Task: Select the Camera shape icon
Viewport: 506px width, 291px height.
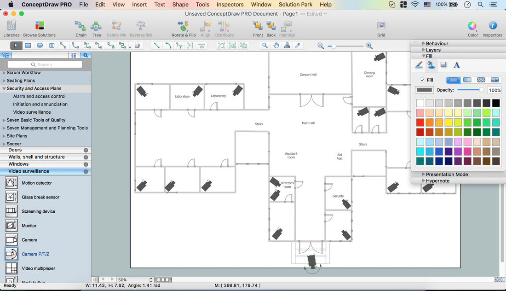Action: coord(11,239)
